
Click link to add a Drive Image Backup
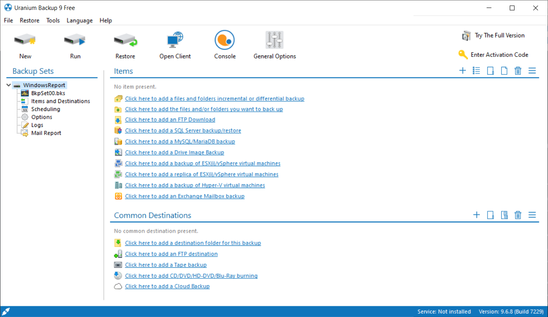tap(175, 152)
